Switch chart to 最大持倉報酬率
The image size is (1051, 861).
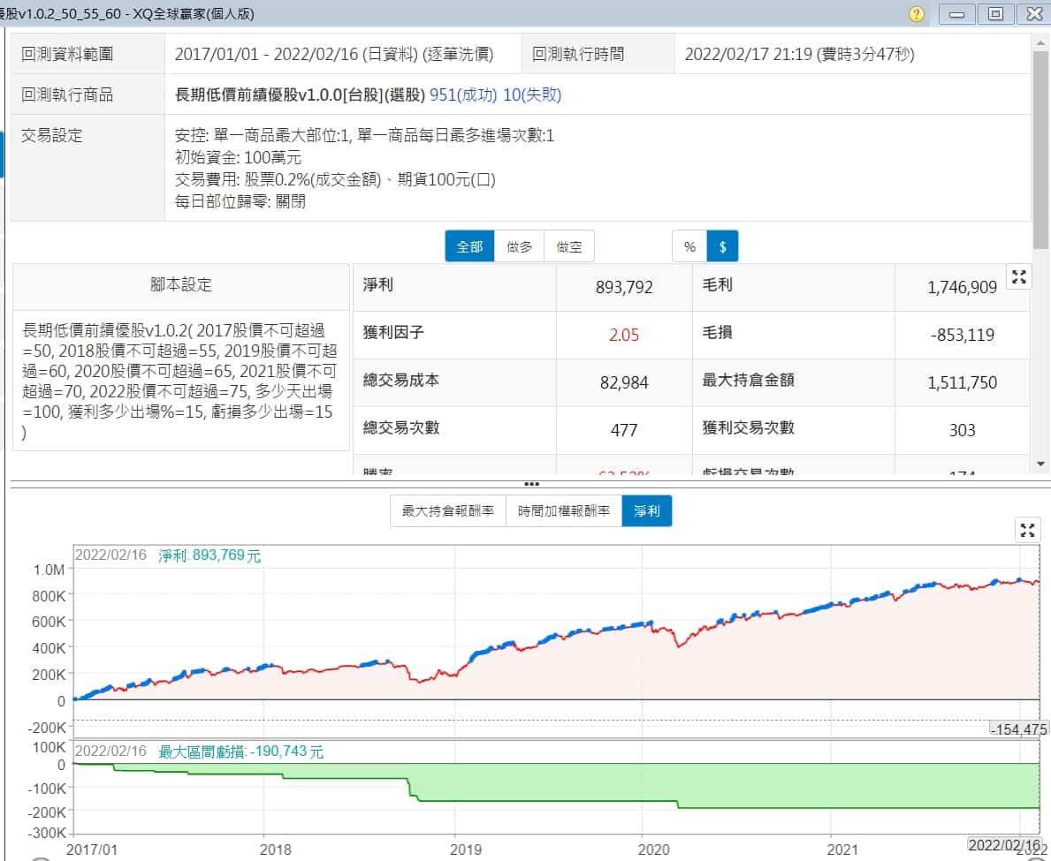pos(447,511)
